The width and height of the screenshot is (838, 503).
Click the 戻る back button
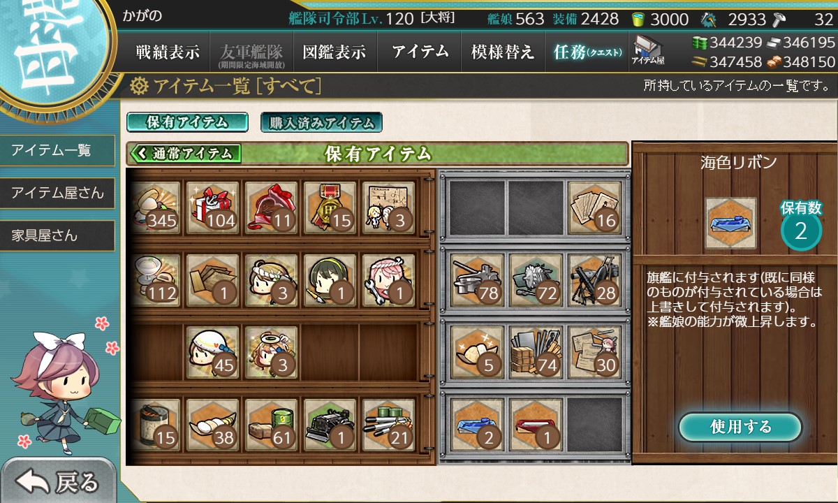(58, 481)
